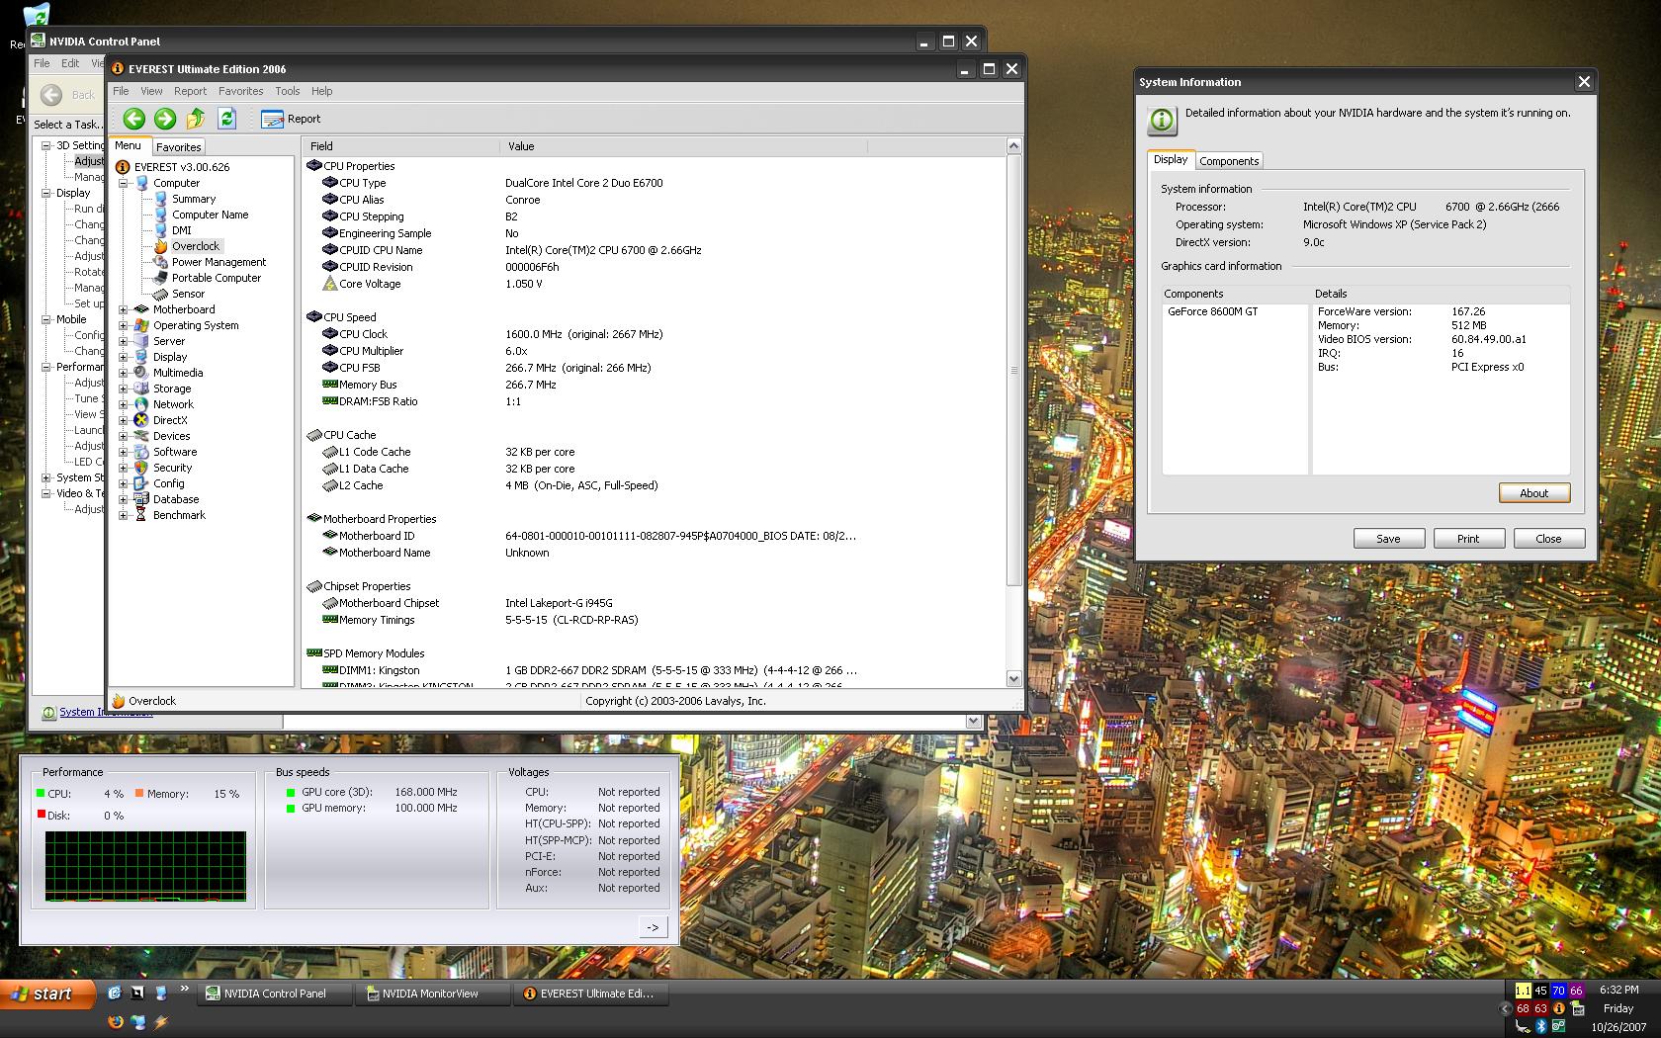Expand the Operating System tree node

(x=124, y=325)
